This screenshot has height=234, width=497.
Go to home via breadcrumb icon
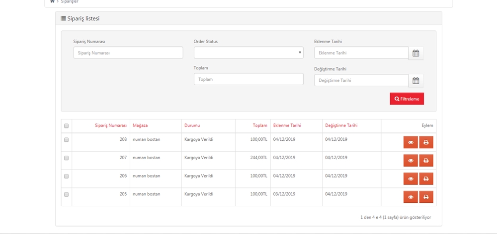[x=52, y=1]
